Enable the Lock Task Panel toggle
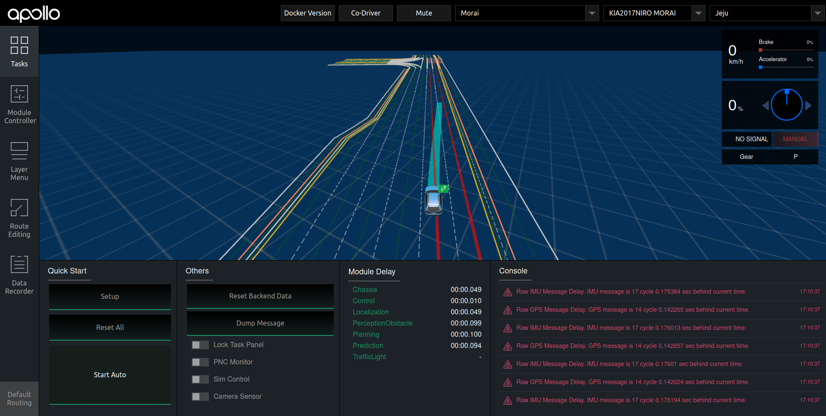The width and height of the screenshot is (826, 416). tap(200, 345)
